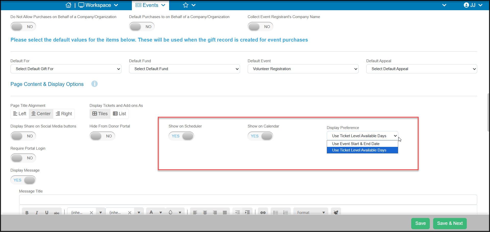
Task: Click the info icon beside Page Content
Action: pyautogui.click(x=94, y=84)
